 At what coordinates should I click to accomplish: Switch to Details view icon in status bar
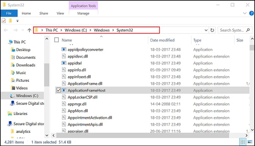coord(243,142)
